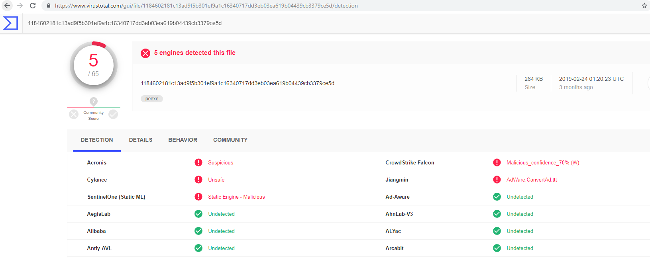Click the AdWare.ConvertAd.ttt result
Image resolution: width=650 pixels, height=258 pixels.
pos(532,180)
